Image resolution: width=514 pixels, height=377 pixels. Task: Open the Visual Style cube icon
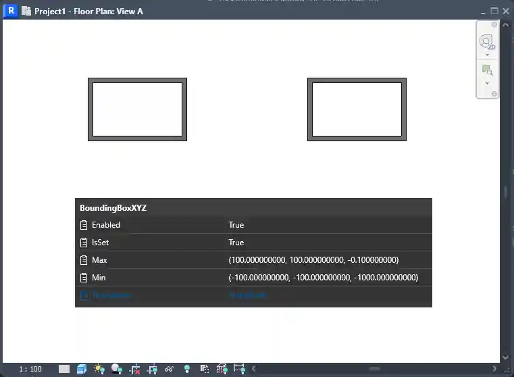[82, 369]
